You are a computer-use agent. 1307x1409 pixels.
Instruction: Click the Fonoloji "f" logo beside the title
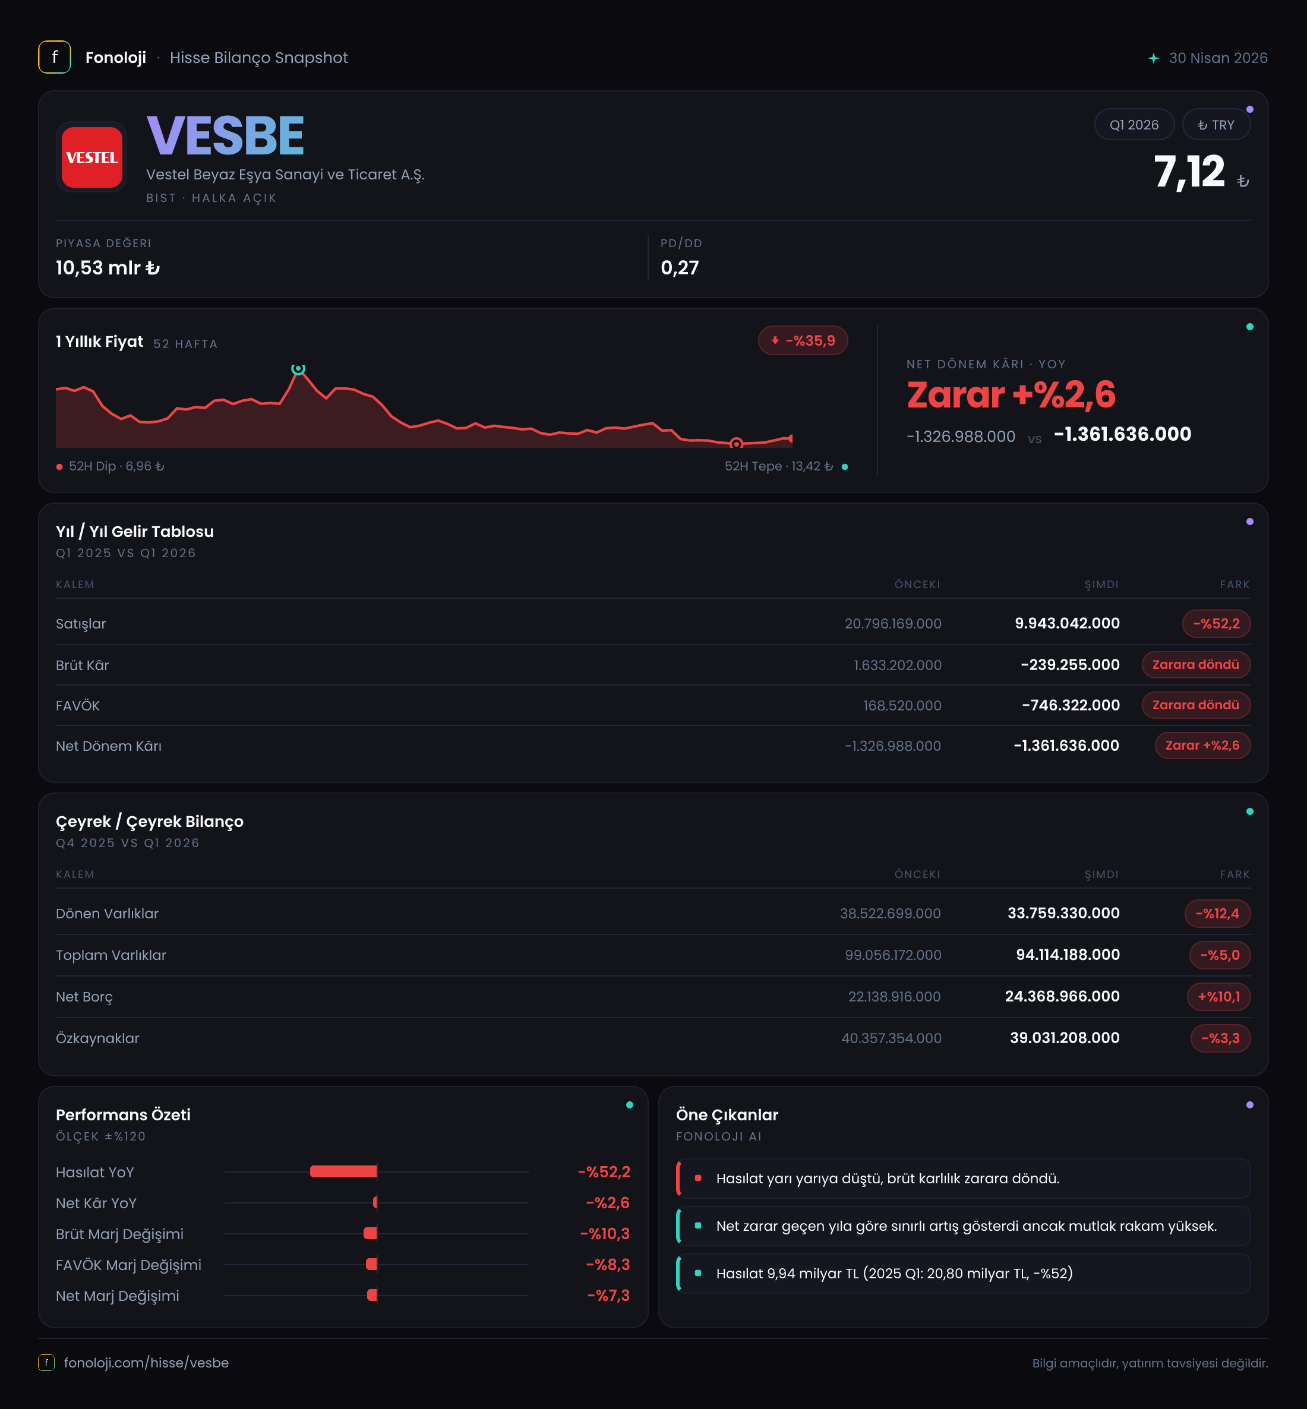tap(55, 57)
